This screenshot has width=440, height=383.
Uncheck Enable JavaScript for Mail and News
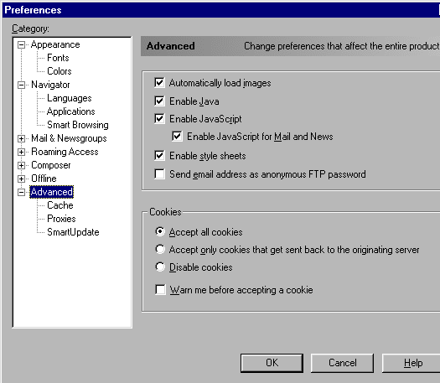177,137
